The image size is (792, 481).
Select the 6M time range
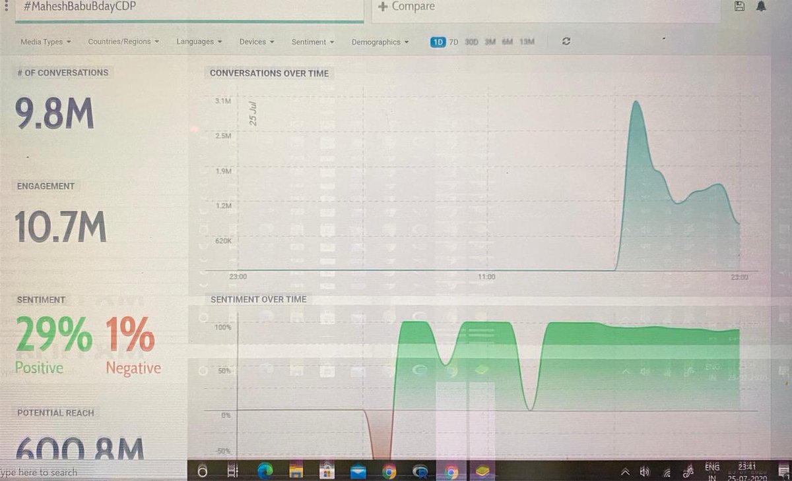[x=507, y=42]
